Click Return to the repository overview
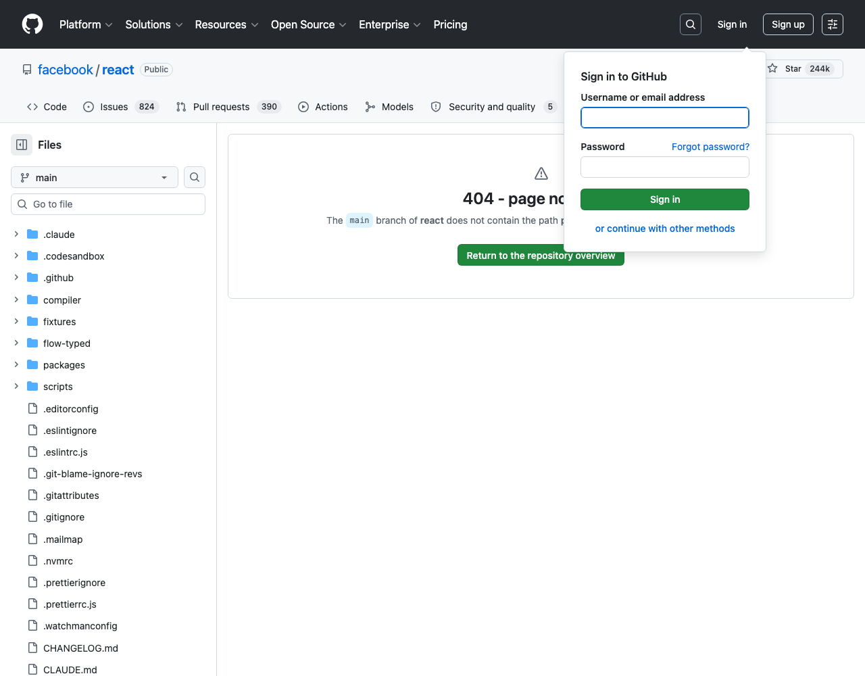This screenshot has height=676, width=865. [x=541, y=255]
